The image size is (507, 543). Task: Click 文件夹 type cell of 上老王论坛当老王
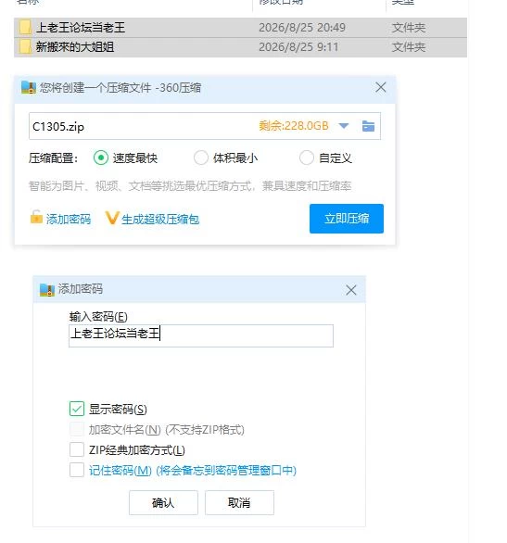pyautogui.click(x=409, y=28)
